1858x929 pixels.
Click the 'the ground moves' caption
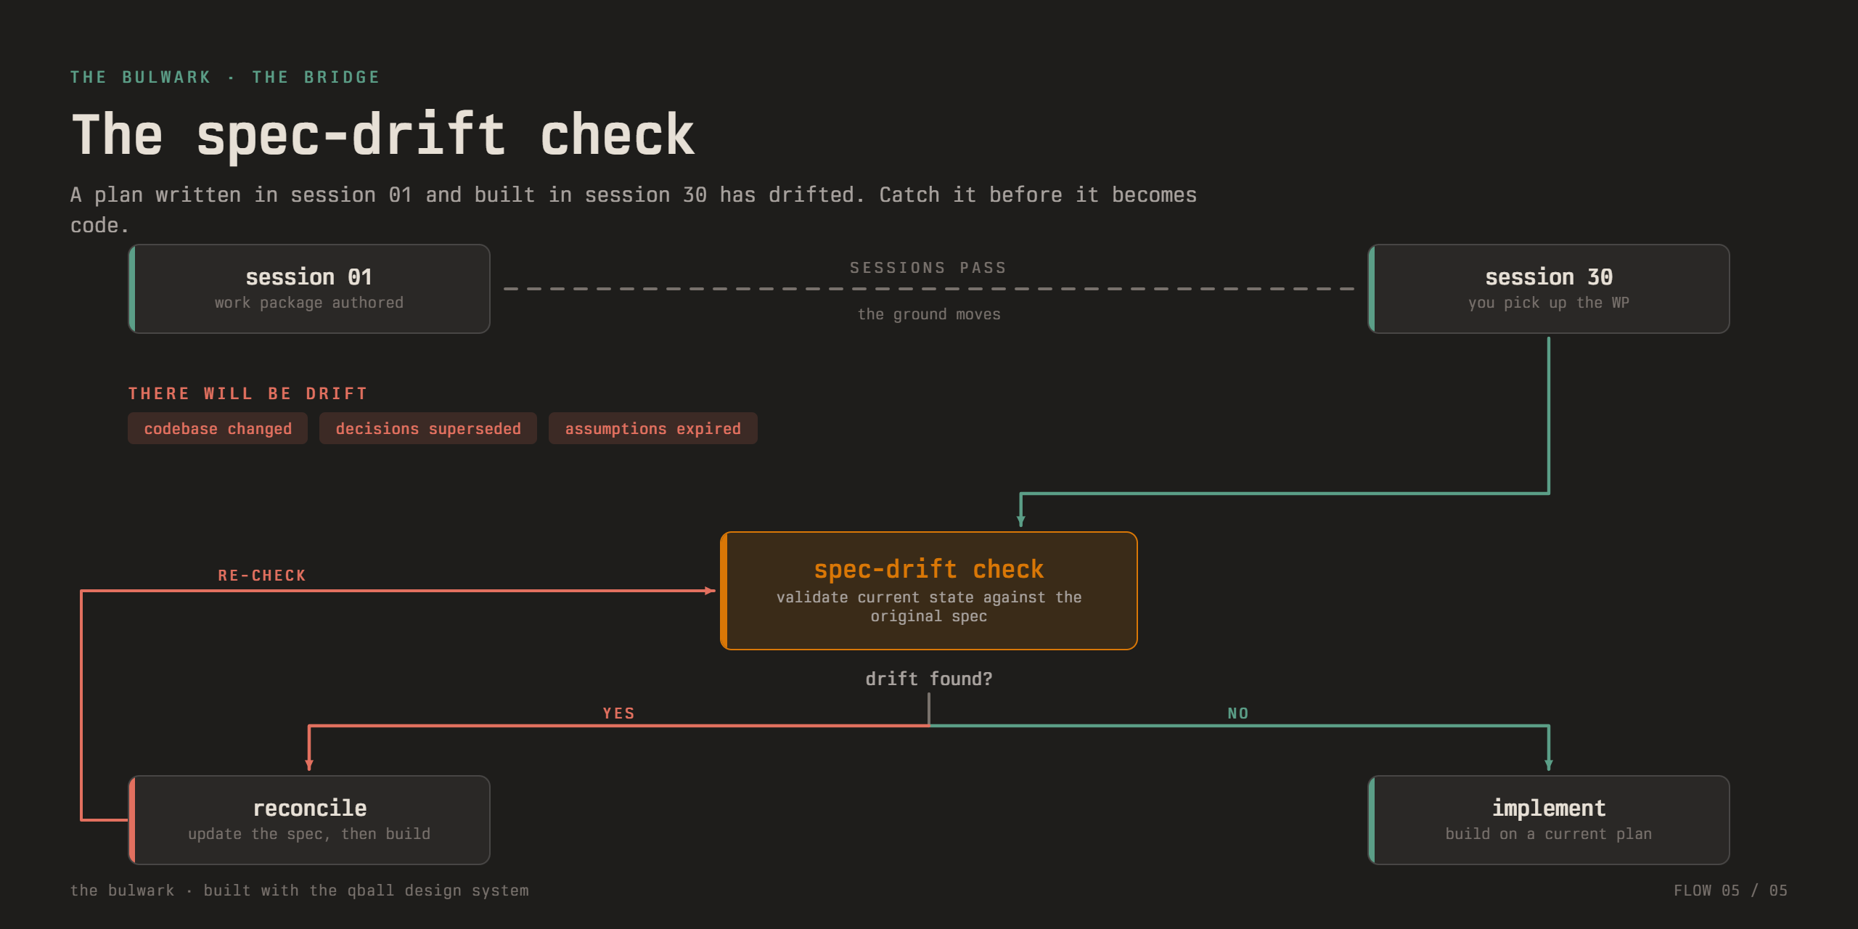click(x=929, y=314)
